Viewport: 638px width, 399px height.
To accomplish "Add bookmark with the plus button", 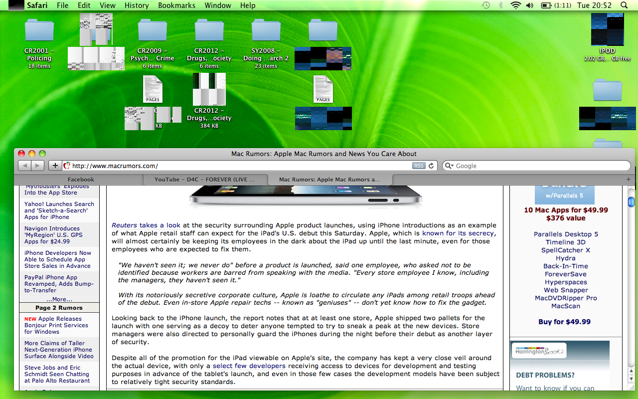I will [x=55, y=166].
